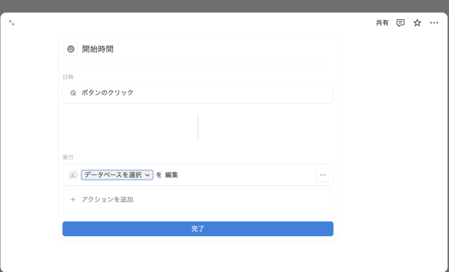Viewport: 449px width, 272px height.
Task: Click the plus icon beside アクションを追加
Action: click(x=73, y=199)
